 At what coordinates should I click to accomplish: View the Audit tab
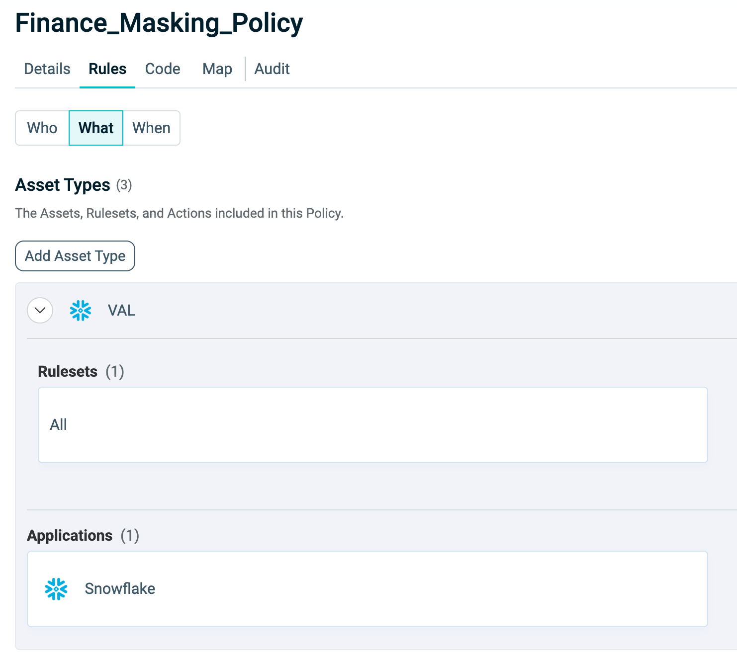(272, 69)
